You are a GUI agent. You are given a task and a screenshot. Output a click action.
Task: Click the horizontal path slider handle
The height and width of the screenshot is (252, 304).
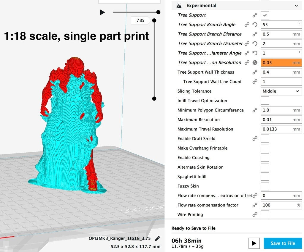(159, 12)
